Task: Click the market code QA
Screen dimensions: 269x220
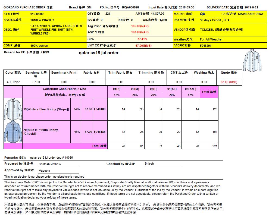Action: 202,14
